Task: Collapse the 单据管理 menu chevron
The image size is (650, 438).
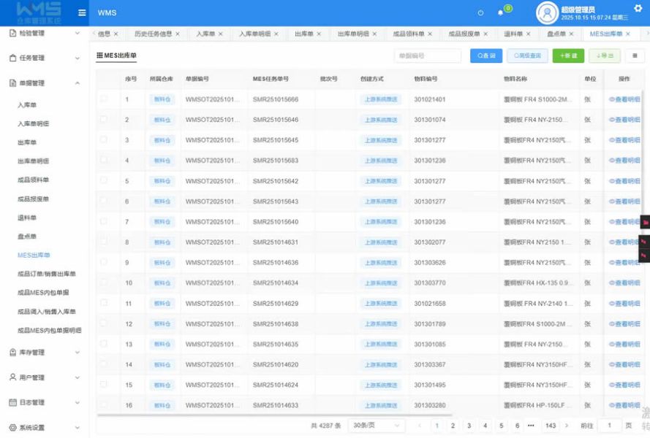Action: [78, 83]
